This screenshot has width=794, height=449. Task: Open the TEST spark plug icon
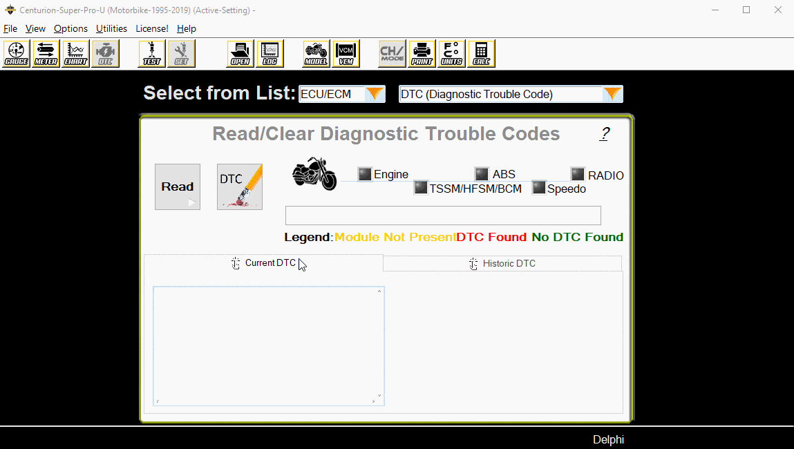tap(151, 54)
